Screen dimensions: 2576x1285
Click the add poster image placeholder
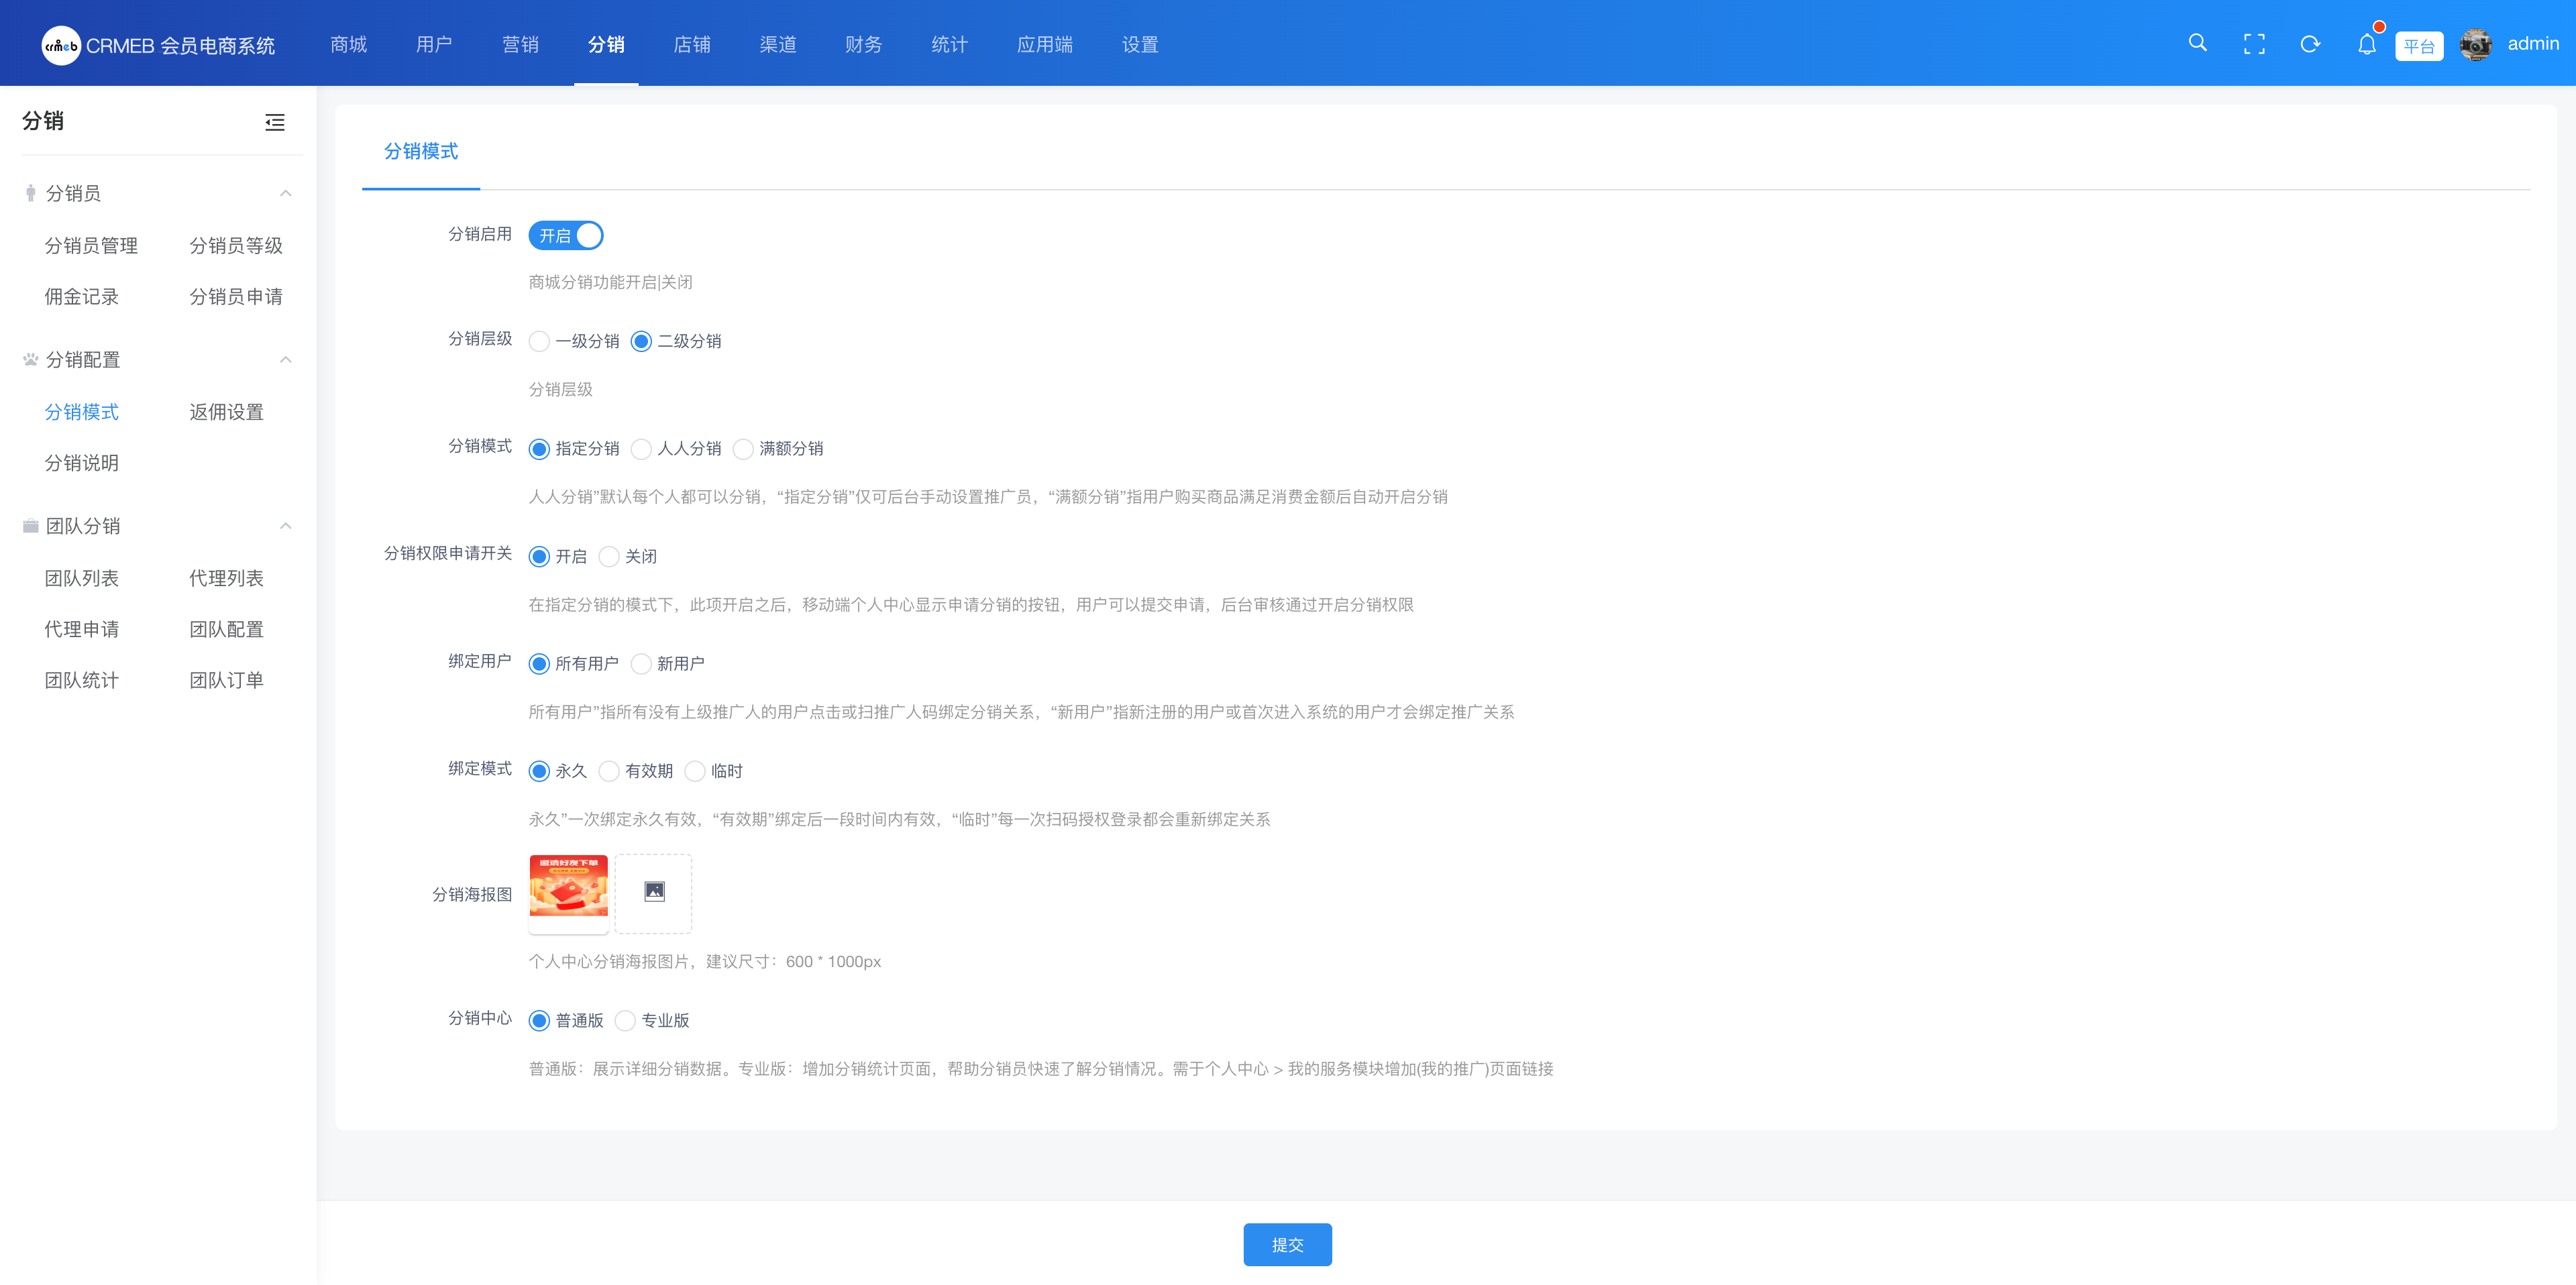click(653, 892)
